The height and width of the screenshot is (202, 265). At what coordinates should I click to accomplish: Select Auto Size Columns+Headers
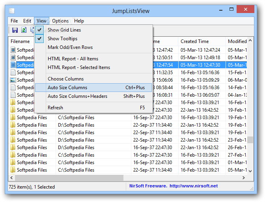pos(93,96)
